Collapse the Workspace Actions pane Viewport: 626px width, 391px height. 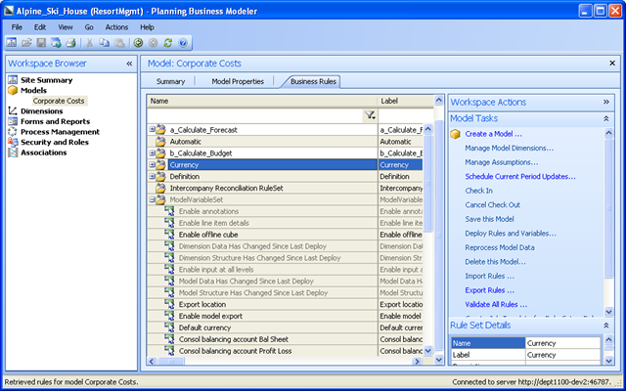[606, 102]
